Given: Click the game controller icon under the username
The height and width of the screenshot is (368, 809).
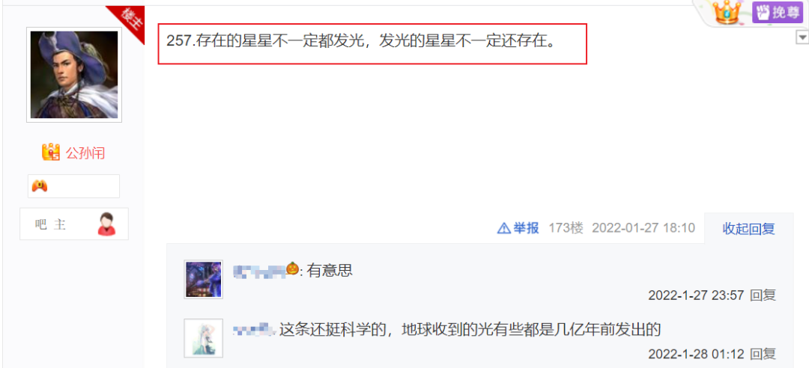Looking at the screenshot, I should tap(40, 186).
